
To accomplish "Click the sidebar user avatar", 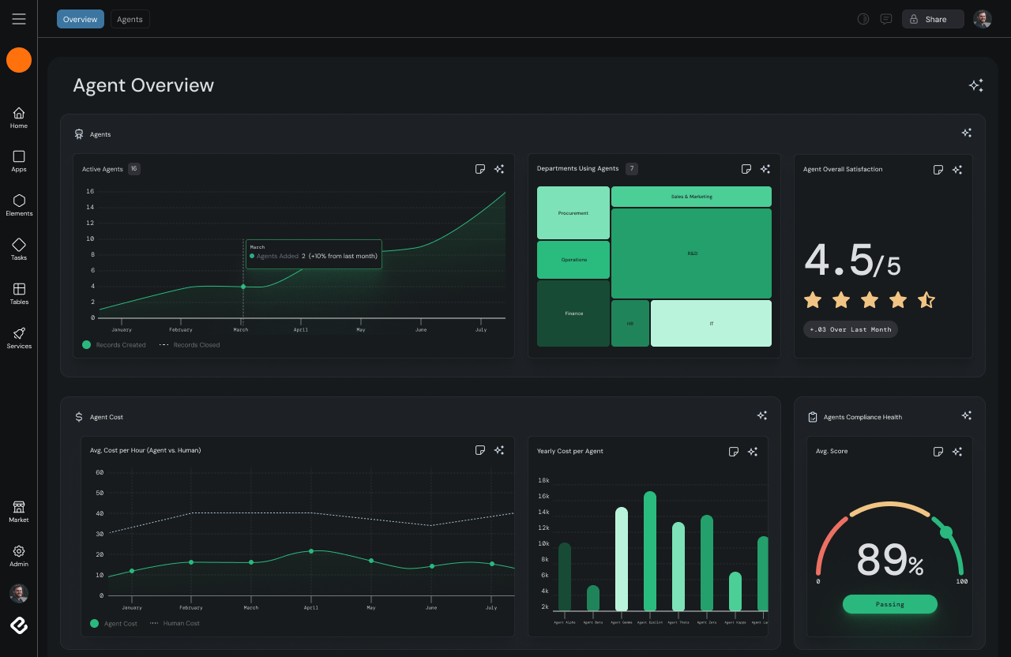I will (x=19, y=593).
